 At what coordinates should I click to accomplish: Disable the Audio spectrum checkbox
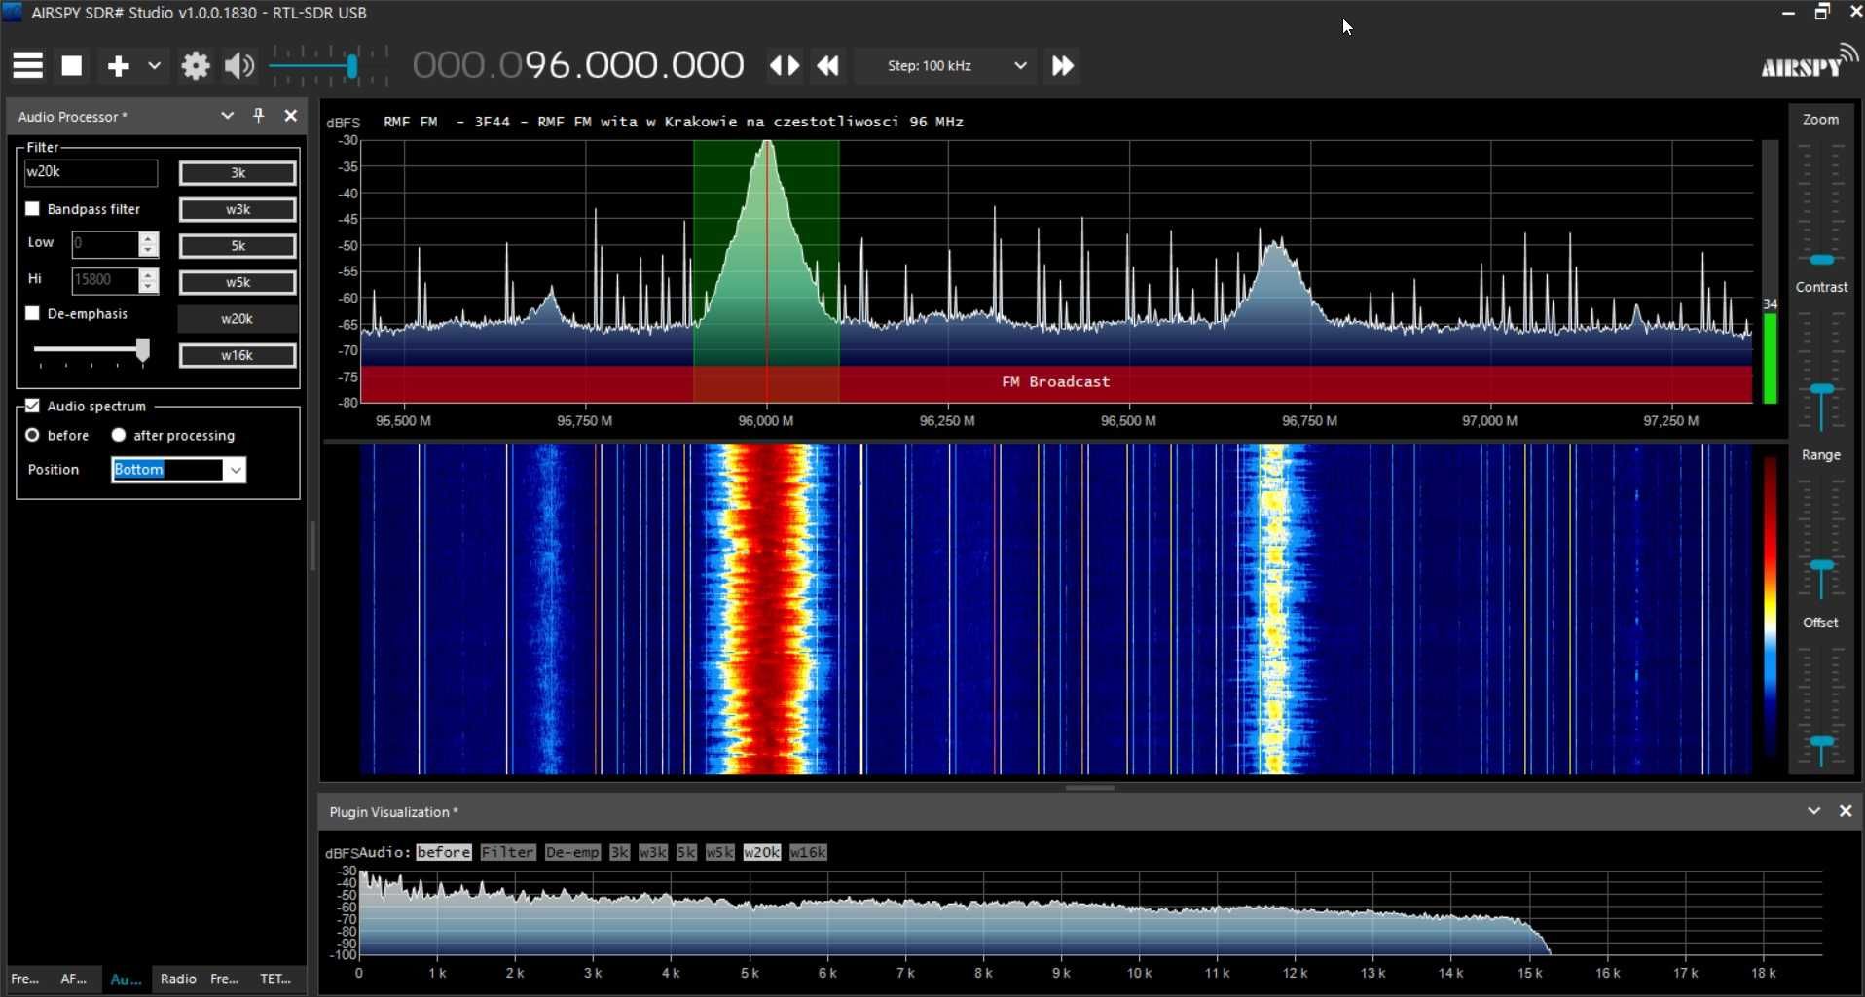click(x=32, y=406)
